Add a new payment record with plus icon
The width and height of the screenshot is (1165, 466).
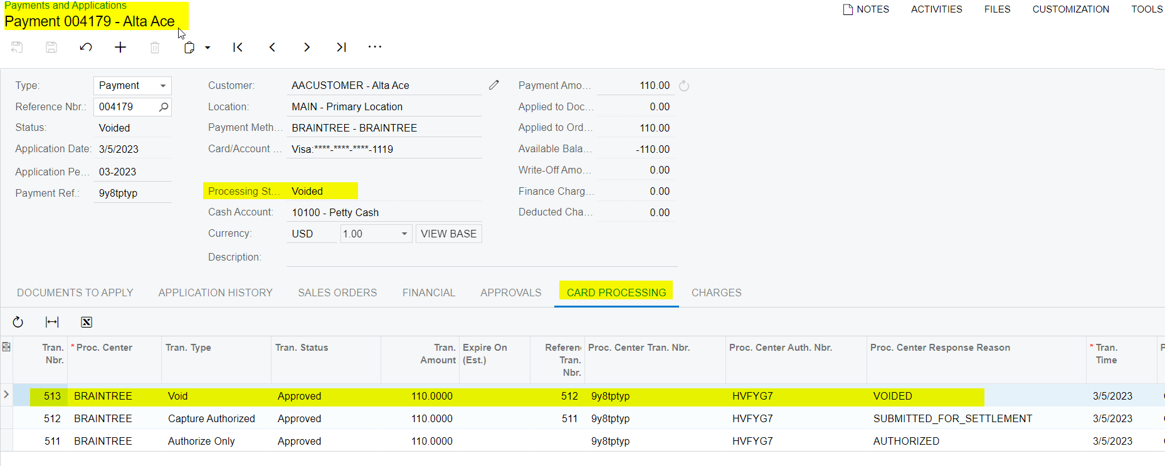coord(120,47)
